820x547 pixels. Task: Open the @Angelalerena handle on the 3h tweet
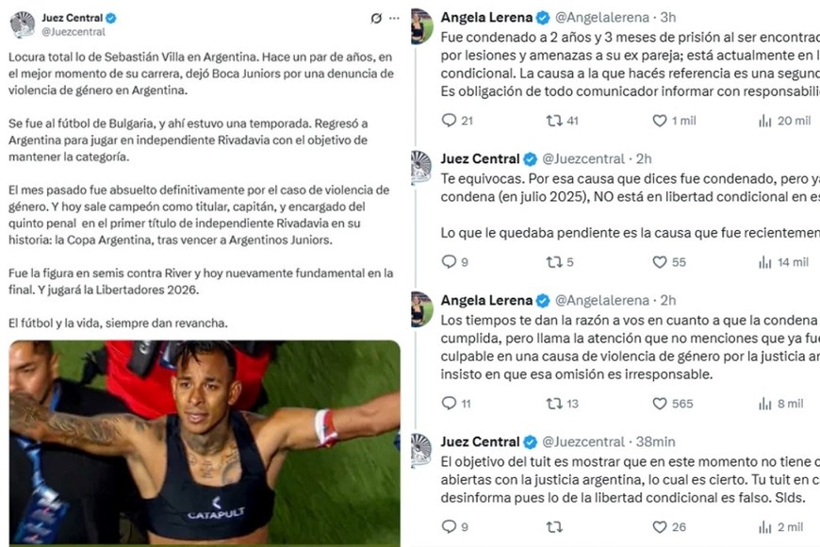pyautogui.click(x=602, y=17)
